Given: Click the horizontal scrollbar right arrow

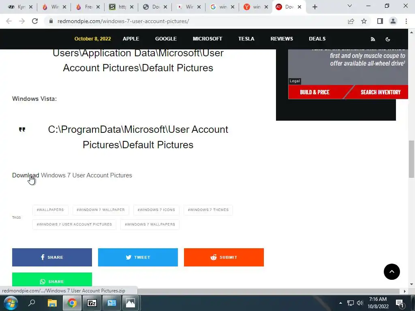Looking at the screenshot, I should pyautogui.click(x=405, y=291).
